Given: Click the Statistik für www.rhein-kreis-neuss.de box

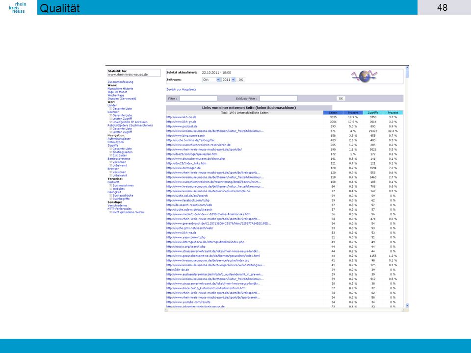Looking at the screenshot, I should pos(134,73).
